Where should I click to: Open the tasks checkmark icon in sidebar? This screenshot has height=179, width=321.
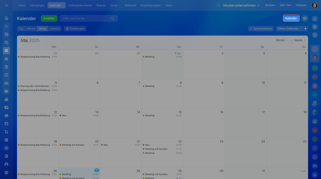coord(6,75)
